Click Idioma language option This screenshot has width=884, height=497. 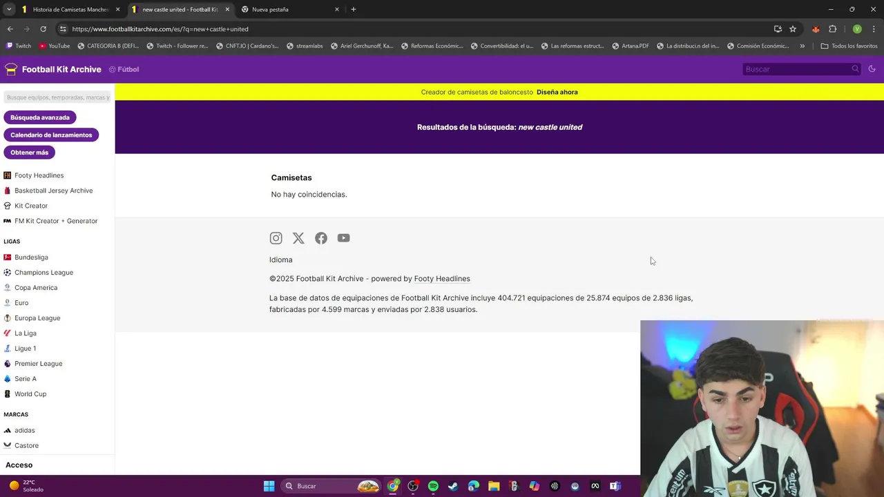tap(280, 260)
